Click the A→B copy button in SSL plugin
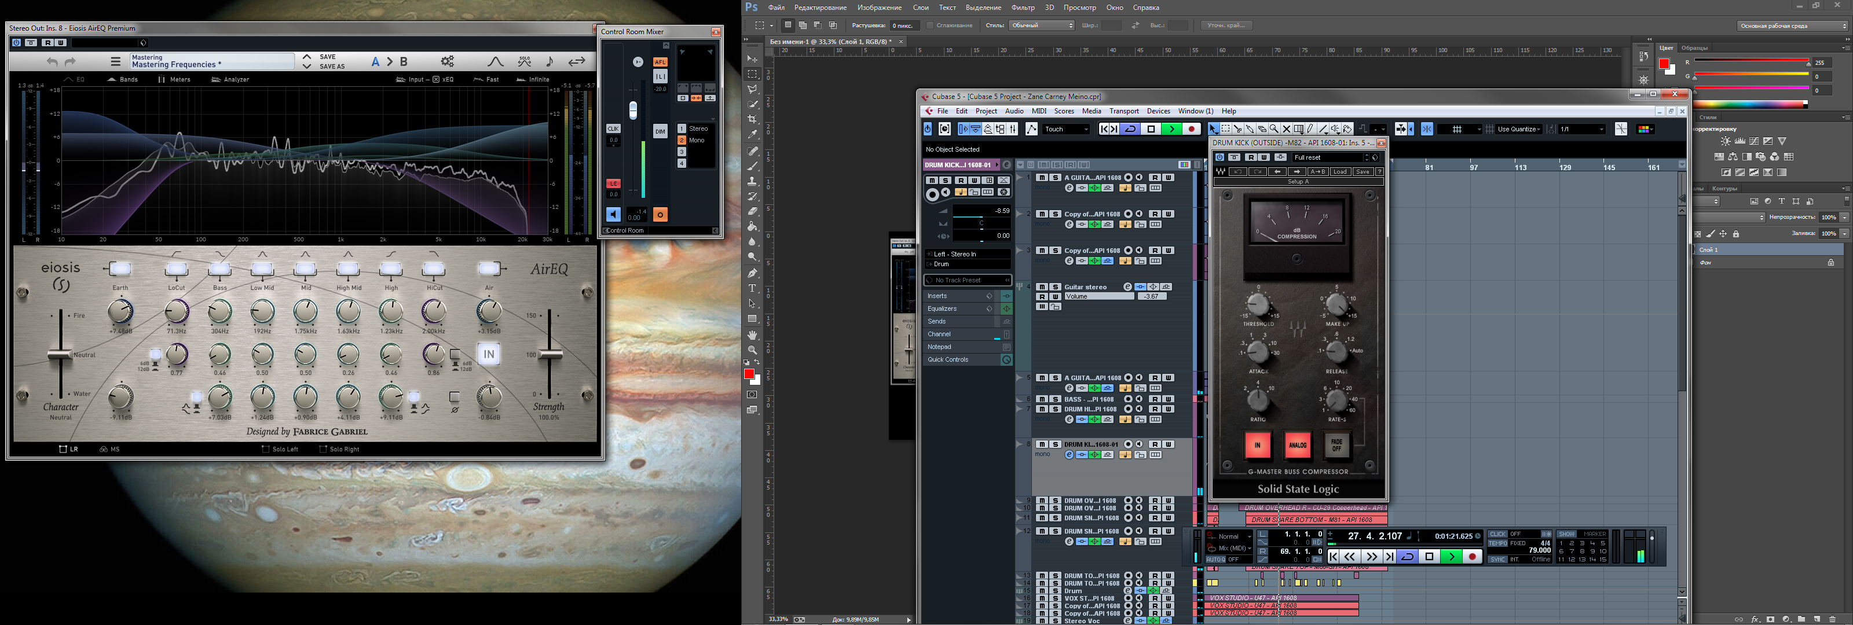This screenshot has width=1853, height=625. pos(1318,172)
